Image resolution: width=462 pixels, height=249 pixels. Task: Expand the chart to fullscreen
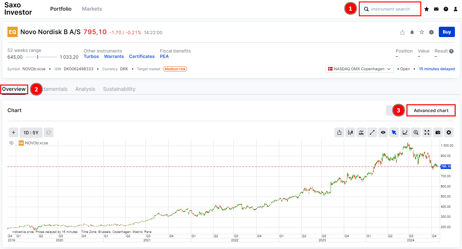tap(427, 132)
